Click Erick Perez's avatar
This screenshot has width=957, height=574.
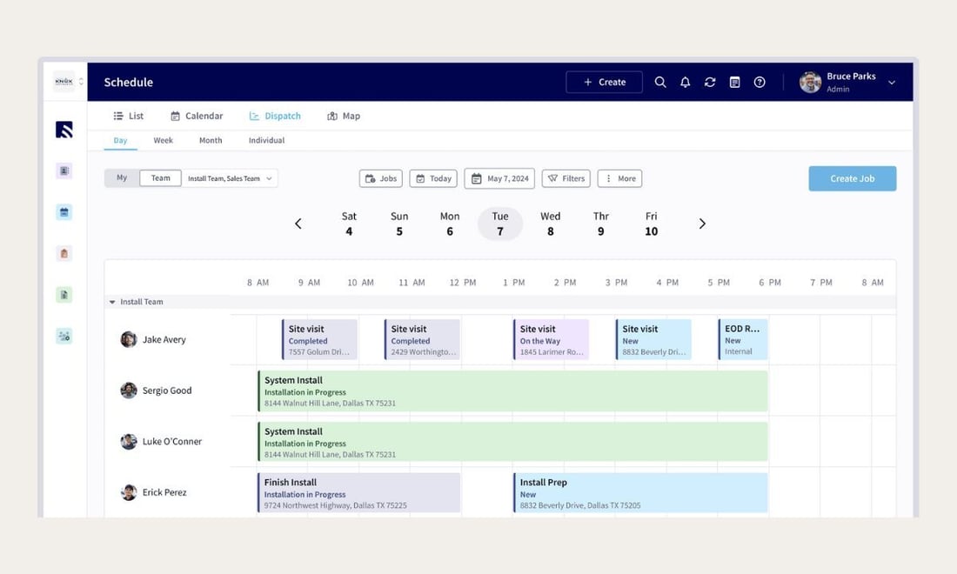pyautogui.click(x=128, y=491)
